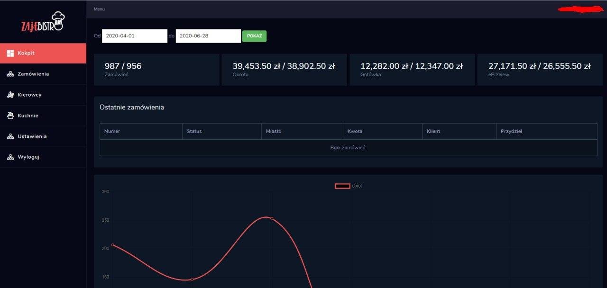The image size is (607, 288).
Task: Click the Ustawienia settings icon
Action: pos(10,136)
